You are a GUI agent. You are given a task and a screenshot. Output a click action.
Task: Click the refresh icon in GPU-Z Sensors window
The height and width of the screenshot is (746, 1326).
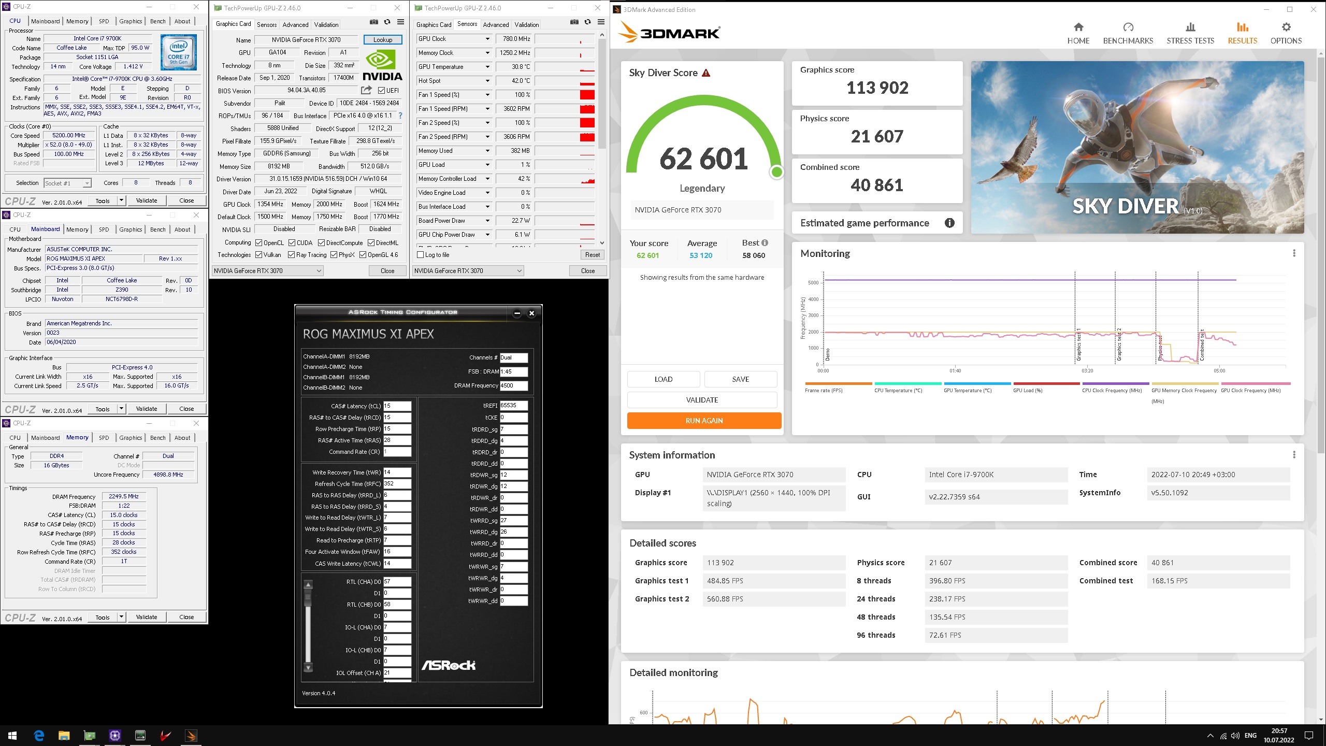click(x=587, y=22)
